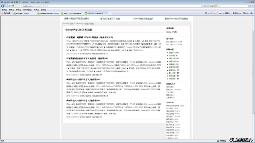
Task: Click the heading GamerPig12的近期活動
Action: [x=79, y=30]
